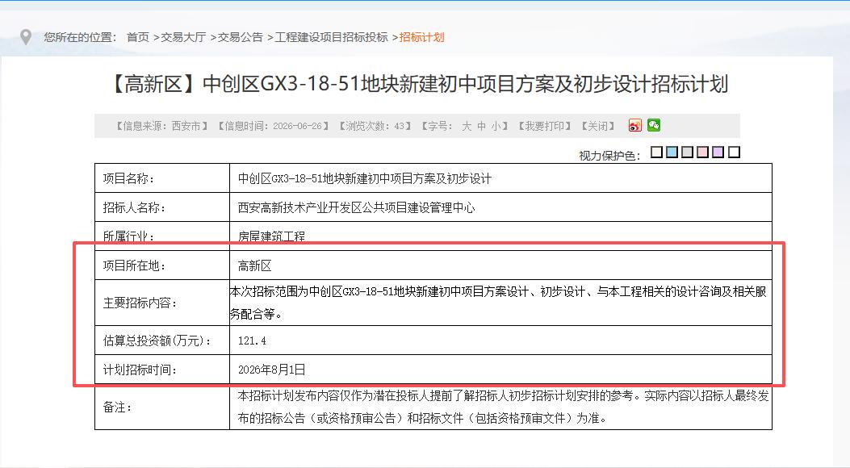Image resolution: width=850 pixels, height=468 pixels.
Task: Click the 您所在的位置 label
Action: (80, 37)
